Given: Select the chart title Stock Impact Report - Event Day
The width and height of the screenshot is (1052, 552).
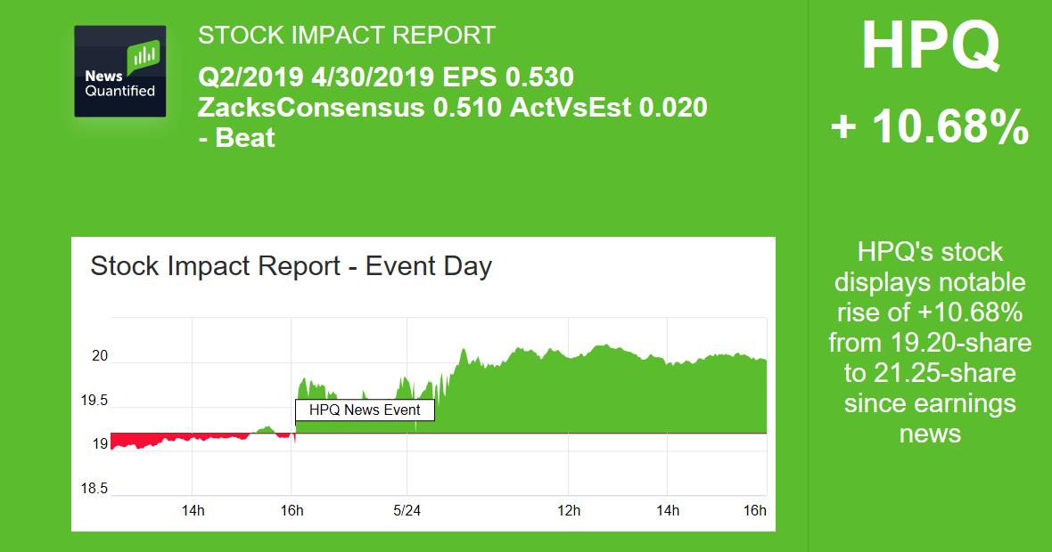Looking at the screenshot, I should click(x=292, y=266).
